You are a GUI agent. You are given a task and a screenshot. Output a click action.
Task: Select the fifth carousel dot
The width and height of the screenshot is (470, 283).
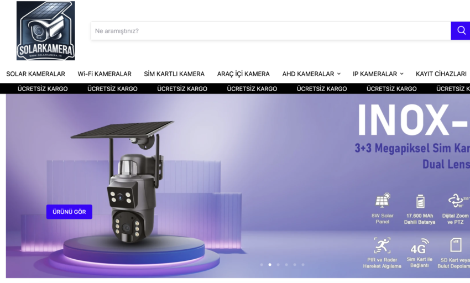295,265
